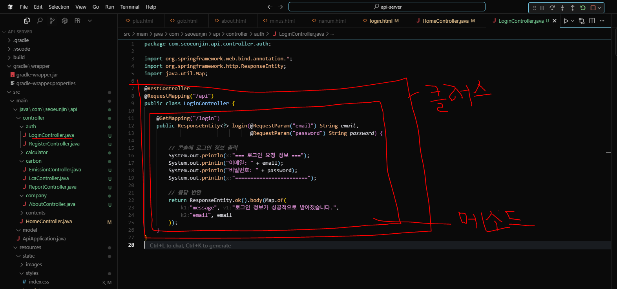Screen dimensions: 617x289
Task: Click the navigate back arrow
Action: tap(270, 7)
